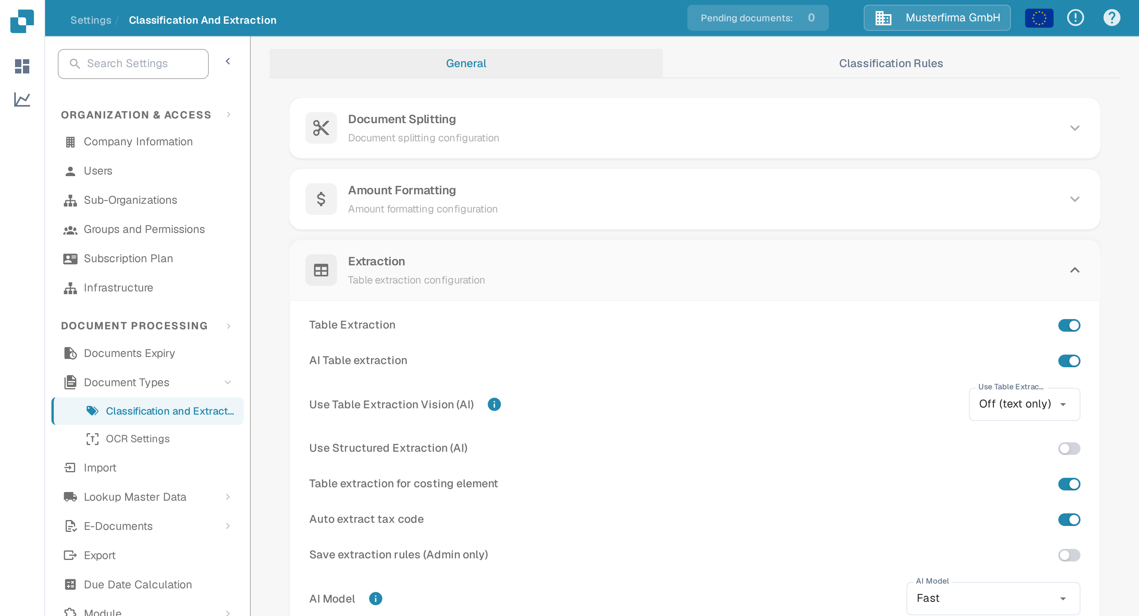
Task: Open Classification and Extraction sidebar item
Action: tap(147, 411)
